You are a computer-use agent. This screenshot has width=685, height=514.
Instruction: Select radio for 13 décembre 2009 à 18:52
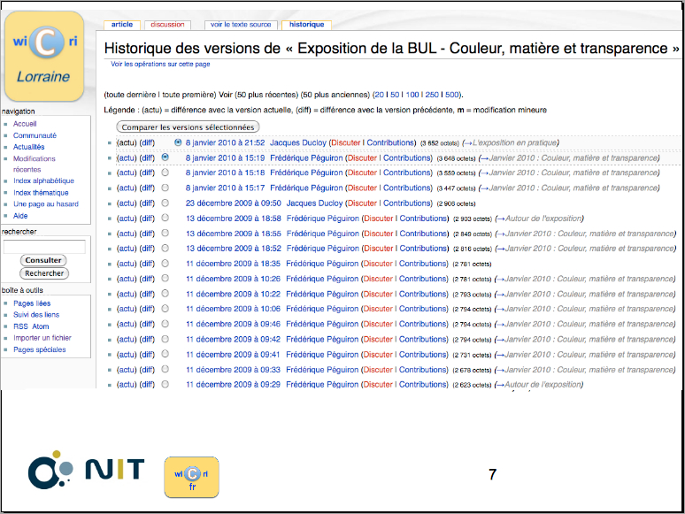point(165,248)
